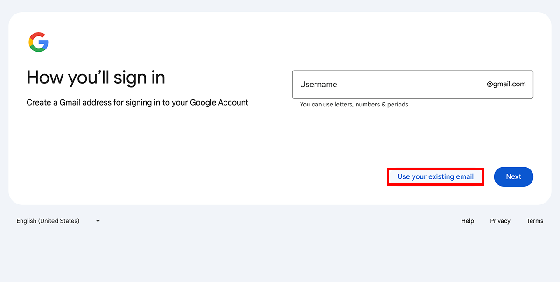Open the Help link in footer
The height and width of the screenshot is (282, 560).
(468, 221)
